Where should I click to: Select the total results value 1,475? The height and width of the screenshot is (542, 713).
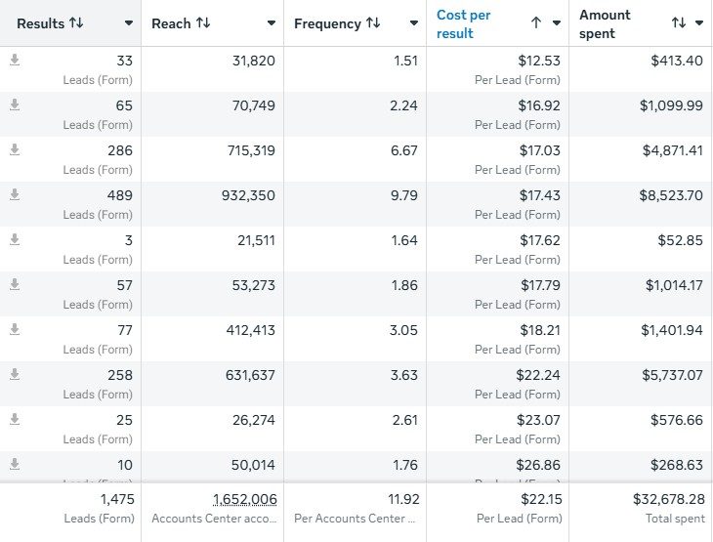(117, 499)
